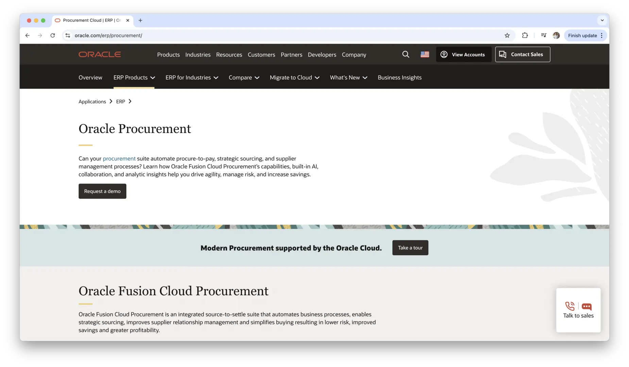Open the Company menu
Screen dimensions: 629x367
click(x=354, y=55)
